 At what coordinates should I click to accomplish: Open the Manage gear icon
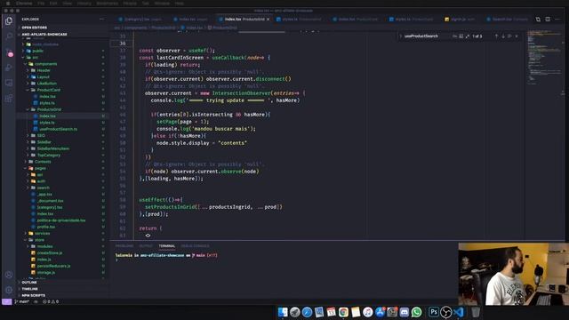(9, 290)
